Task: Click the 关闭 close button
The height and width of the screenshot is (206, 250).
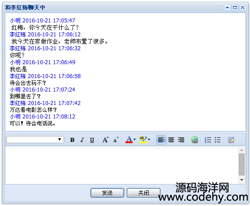Action: pyautogui.click(x=143, y=193)
